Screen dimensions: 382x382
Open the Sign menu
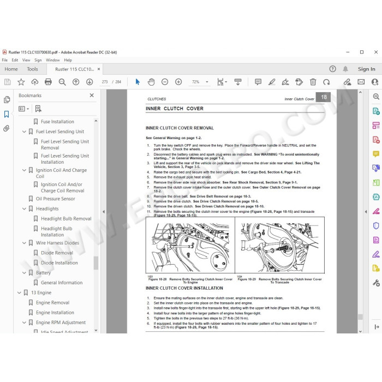coord(38,60)
